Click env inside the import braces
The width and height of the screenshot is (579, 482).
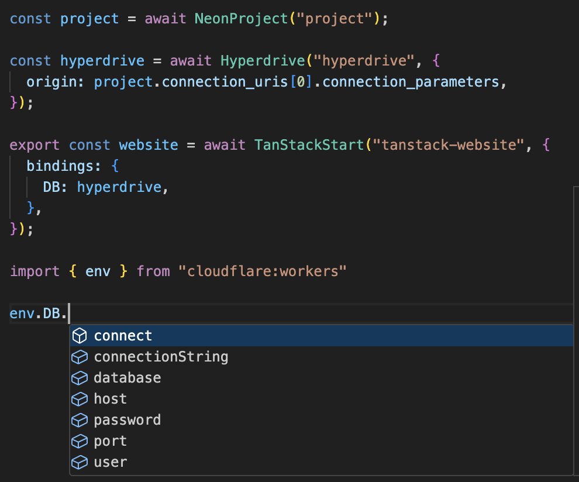[x=98, y=271]
